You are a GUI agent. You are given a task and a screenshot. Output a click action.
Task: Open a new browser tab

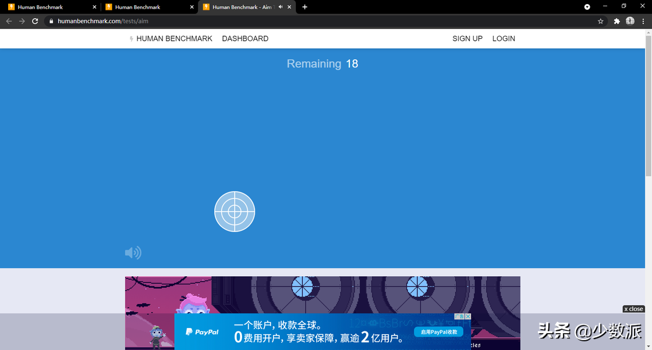pyautogui.click(x=304, y=7)
